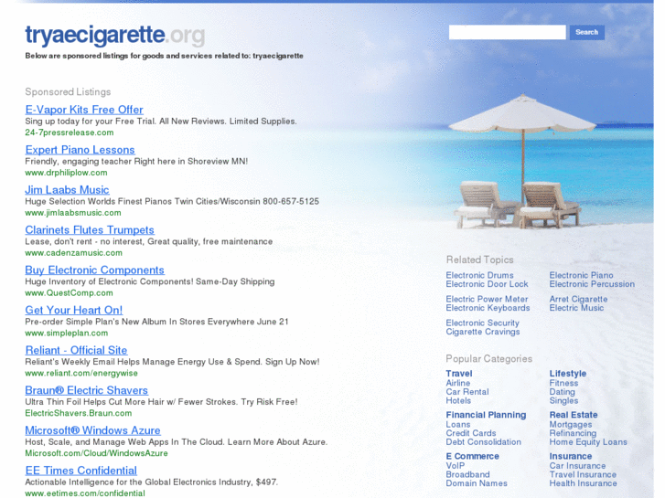Select Electric Power Meter related topic
Screen dimensions: 665x498
pyautogui.click(x=487, y=299)
